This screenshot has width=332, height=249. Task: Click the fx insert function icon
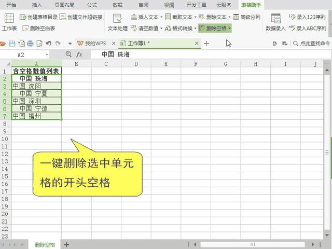[79, 54]
